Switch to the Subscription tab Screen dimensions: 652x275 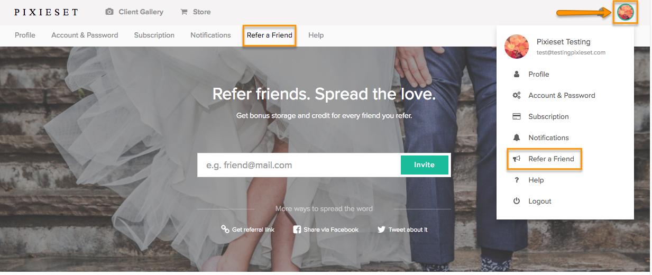coord(154,35)
